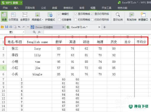Click 取消冻结 unfreeze panes icon
The height and width of the screenshot is (112, 151).
point(131,16)
